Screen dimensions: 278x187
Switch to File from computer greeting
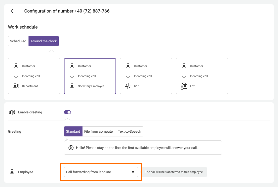[x=99, y=131]
